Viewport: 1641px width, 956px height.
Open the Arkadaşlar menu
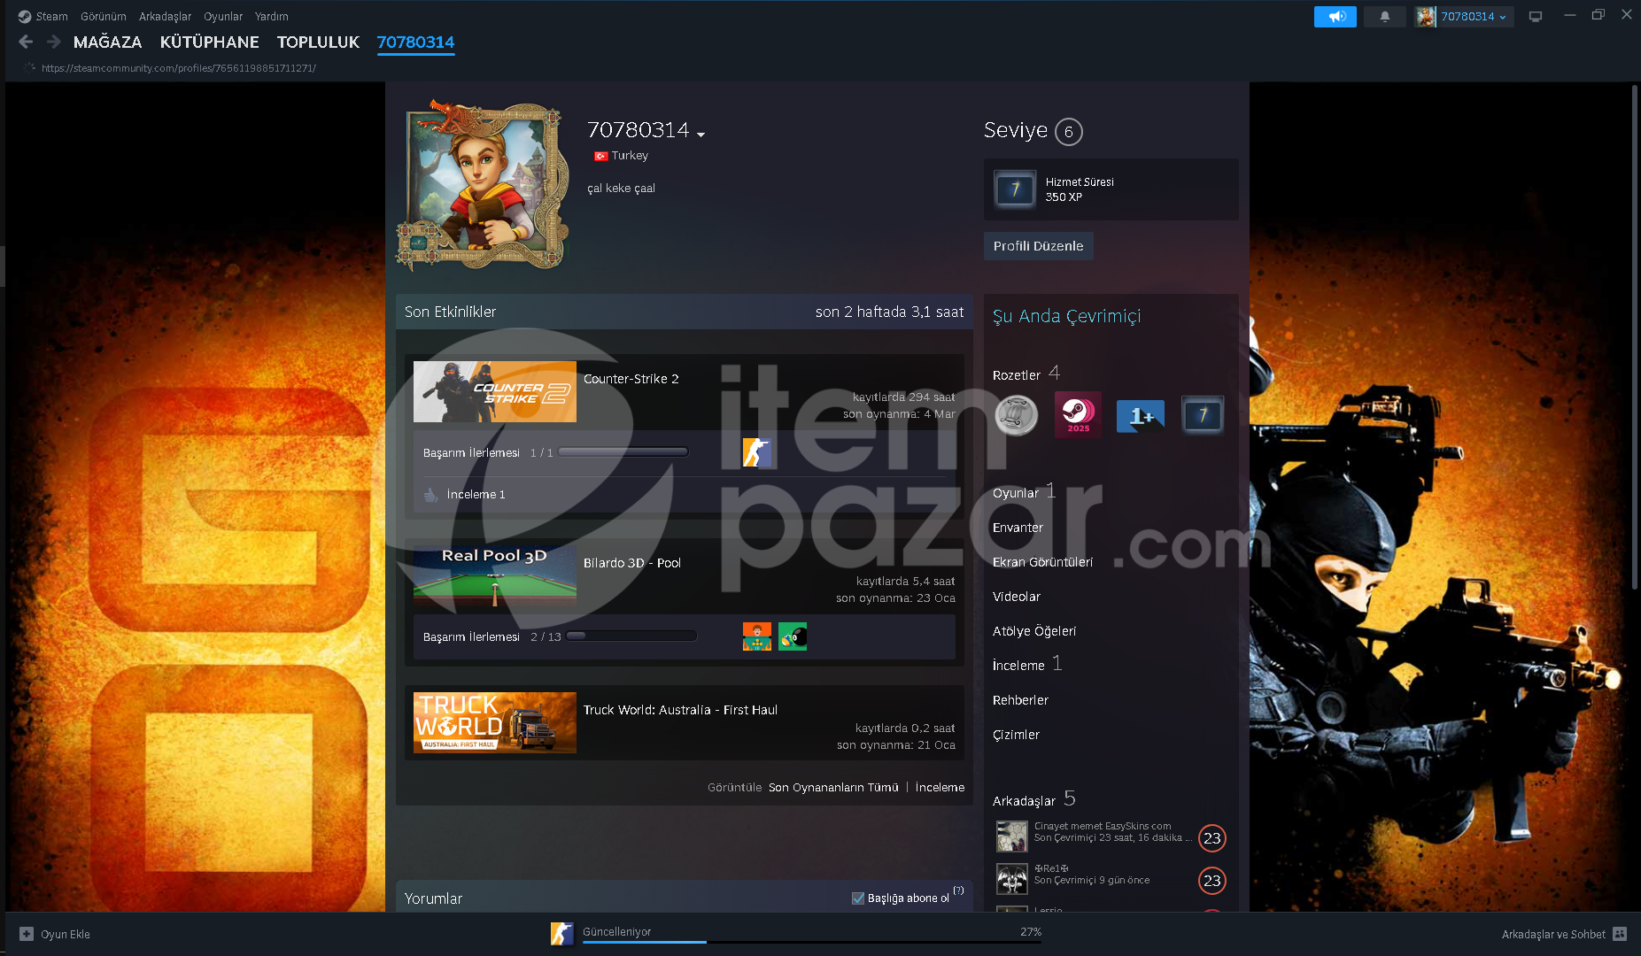165,16
